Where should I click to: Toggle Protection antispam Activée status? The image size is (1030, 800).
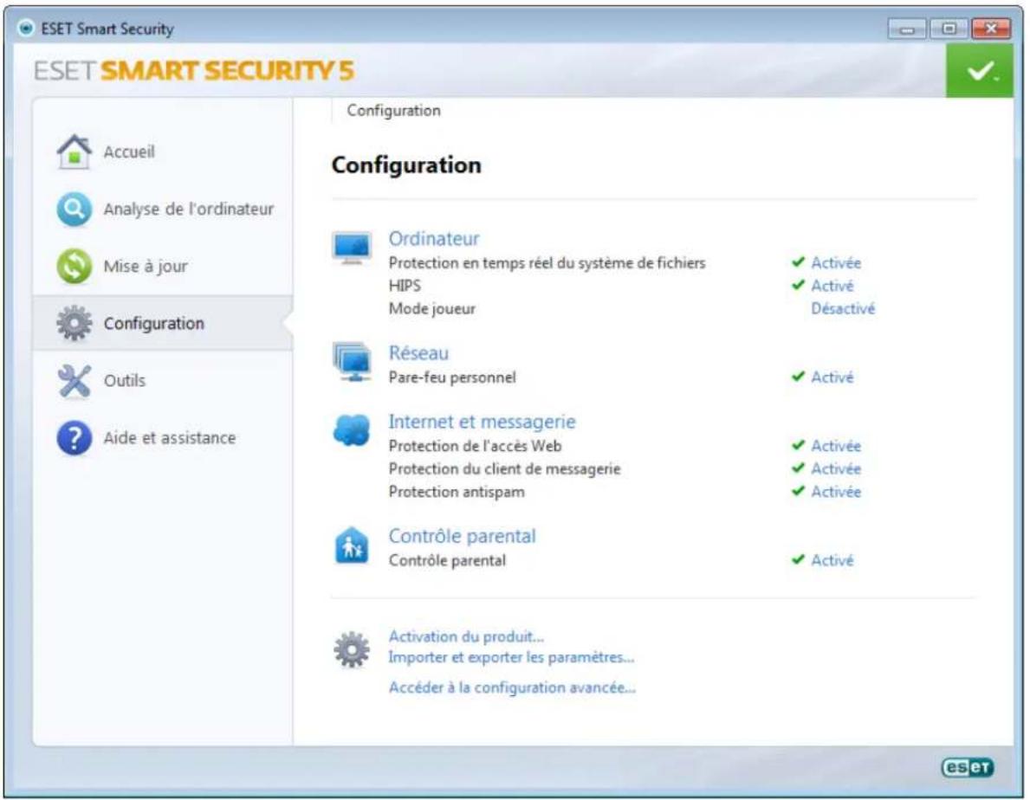coord(836,492)
